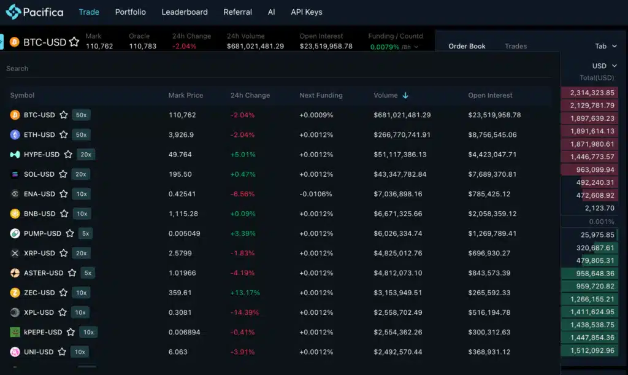
Task: Expand the Tab dropdown in order book
Action: pos(606,46)
